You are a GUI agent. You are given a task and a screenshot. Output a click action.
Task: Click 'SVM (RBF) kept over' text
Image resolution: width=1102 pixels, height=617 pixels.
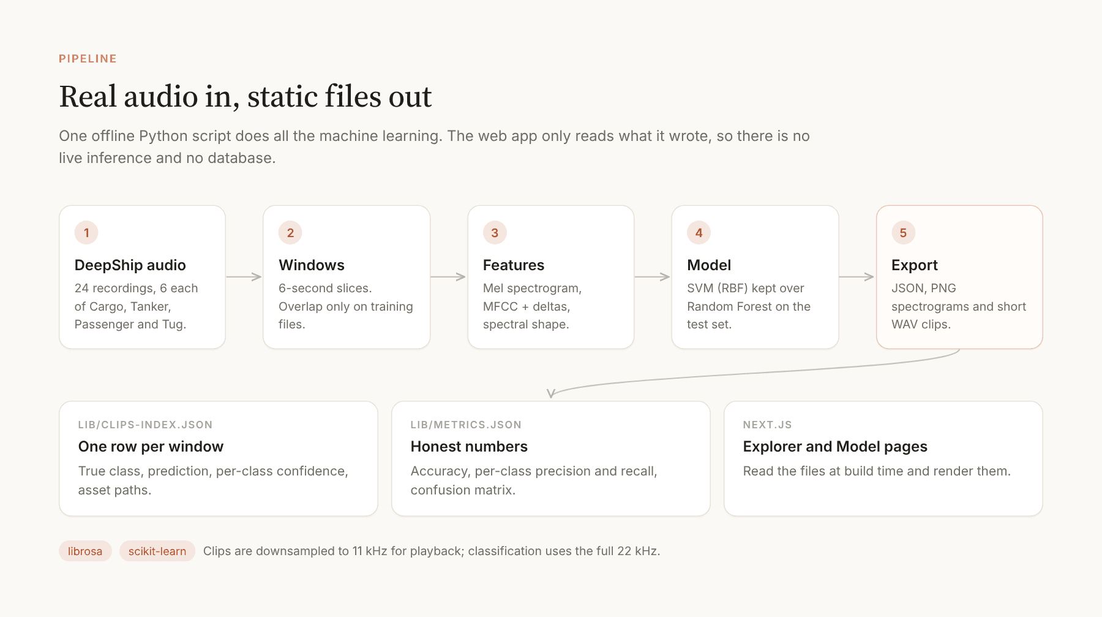[746, 288]
